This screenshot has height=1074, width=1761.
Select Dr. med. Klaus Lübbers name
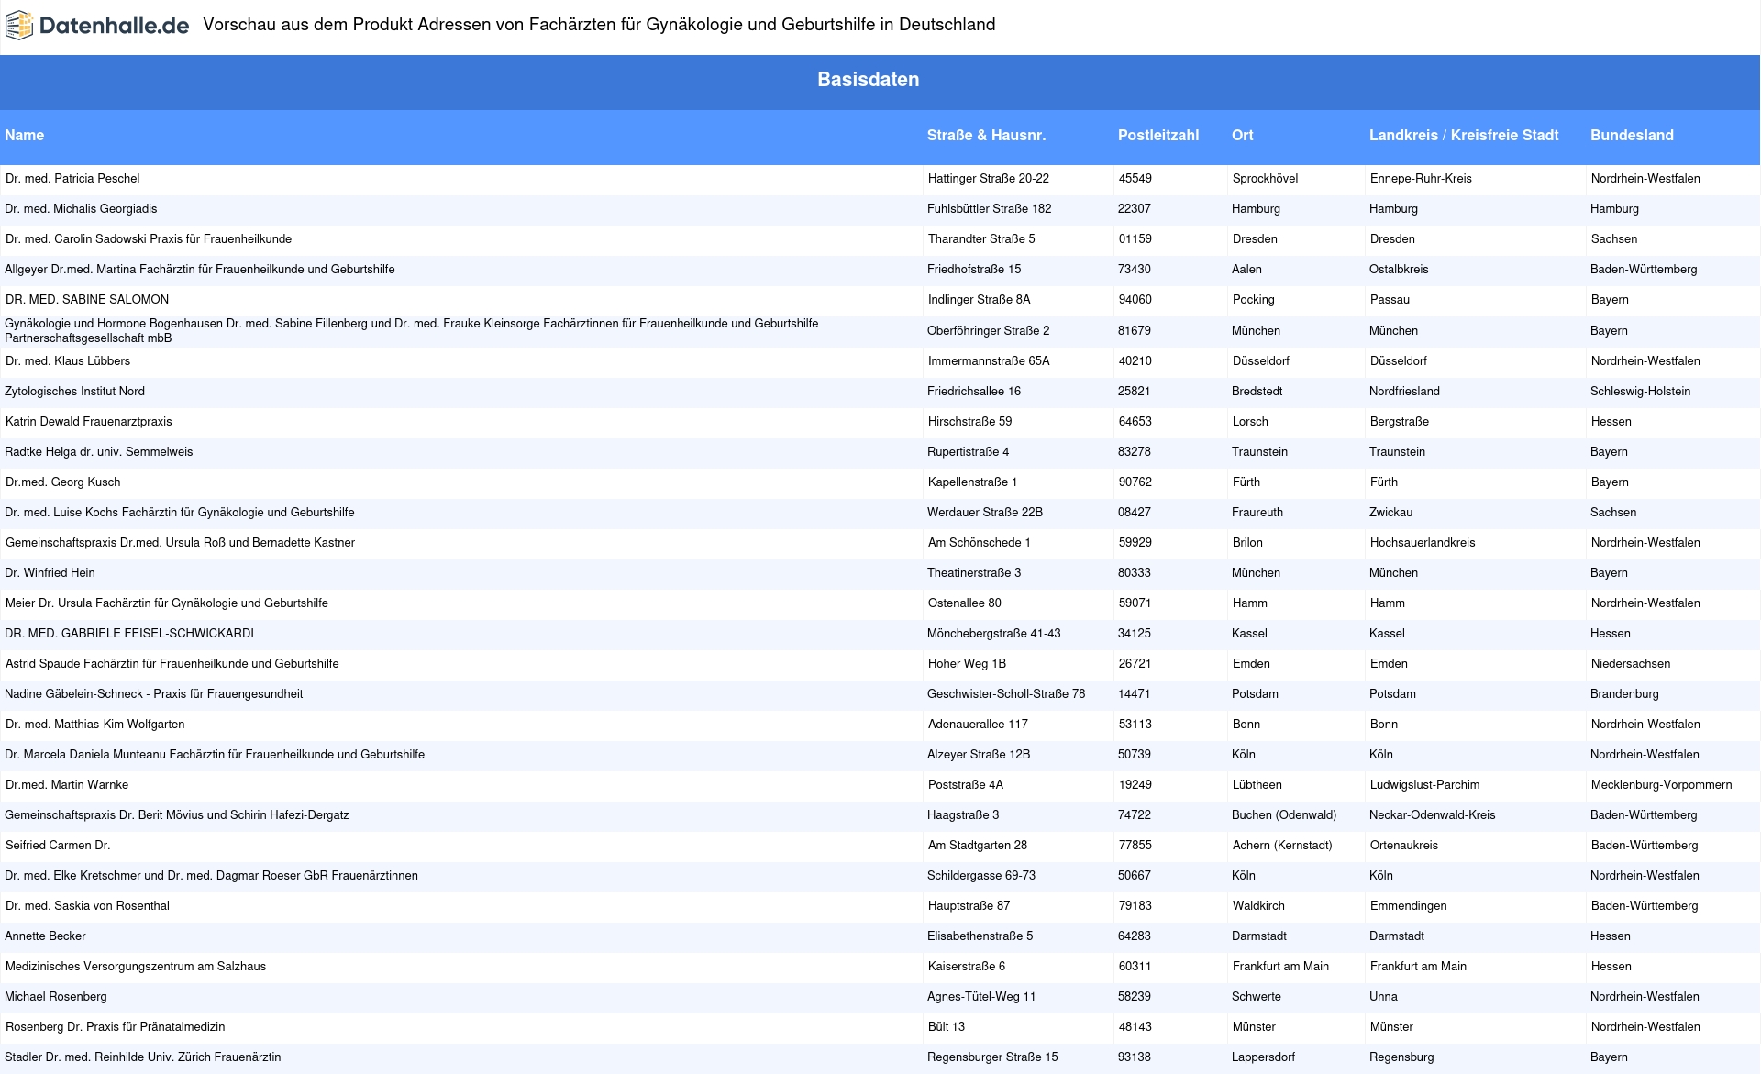click(x=68, y=361)
